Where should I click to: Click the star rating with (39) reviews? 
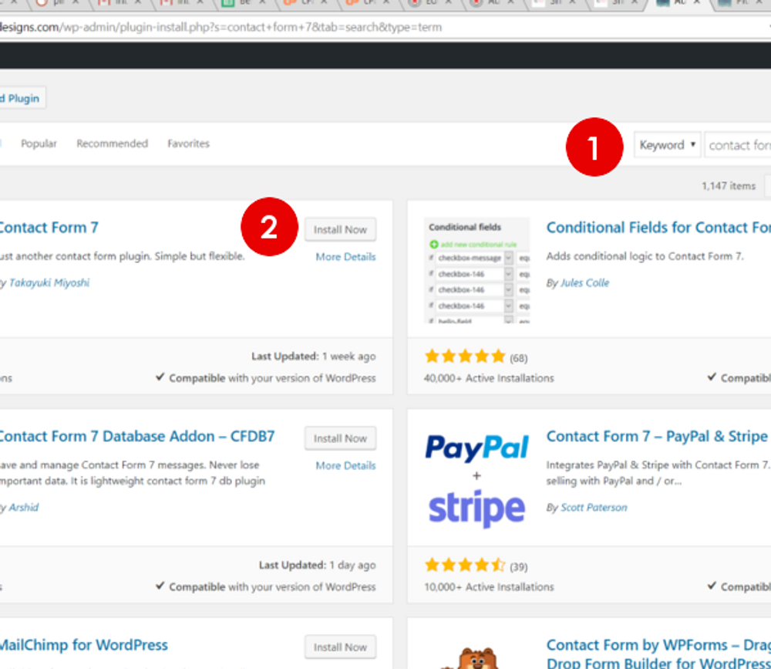pos(476,565)
